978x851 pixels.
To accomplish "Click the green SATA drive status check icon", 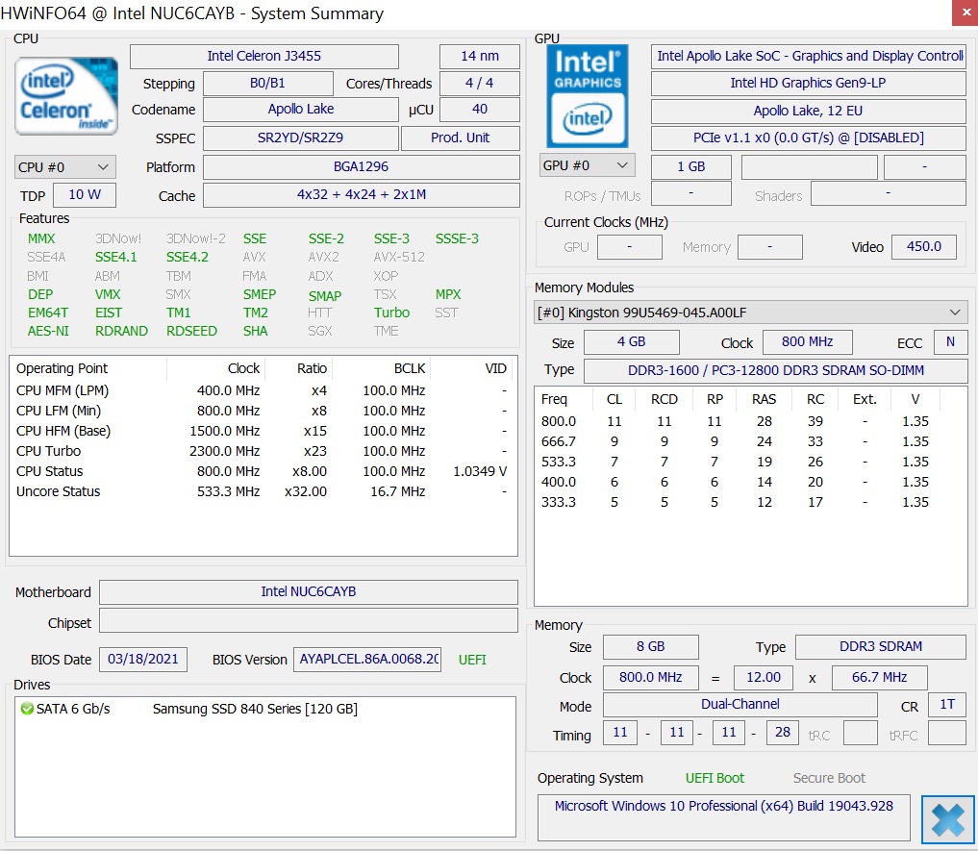I will click(x=27, y=709).
